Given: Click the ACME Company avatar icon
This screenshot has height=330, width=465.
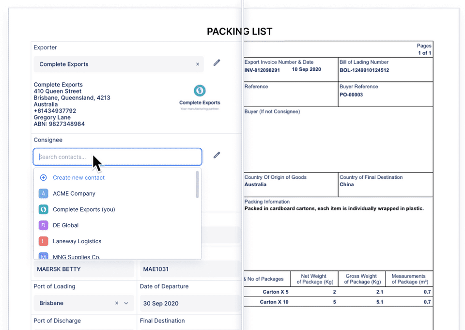Looking at the screenshot, I should (44, 194).
